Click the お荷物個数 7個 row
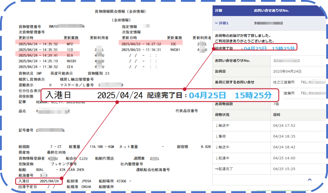The width and height of the screenshot is (328, 193). [x=269, y=104]
